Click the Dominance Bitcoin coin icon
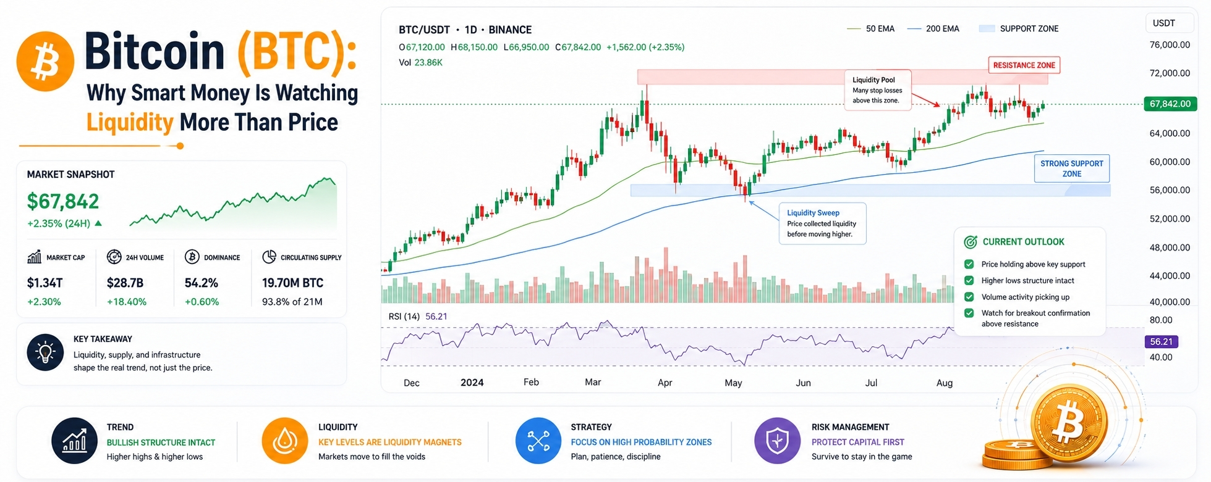The height and width of the screenshot is (482, 1211). tap(192, 257)
